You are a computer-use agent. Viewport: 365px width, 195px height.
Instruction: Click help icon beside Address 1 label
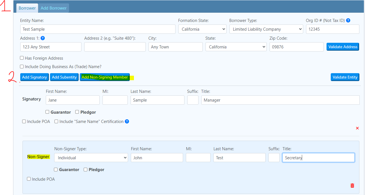click(x=43, y=38)
